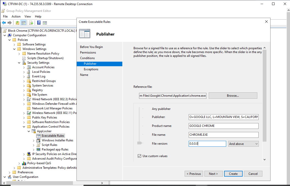Click the Policy-based QoS chart icon
Image resolution: width=290 pixels, height=186 pixels.
(x=24, y=163)
